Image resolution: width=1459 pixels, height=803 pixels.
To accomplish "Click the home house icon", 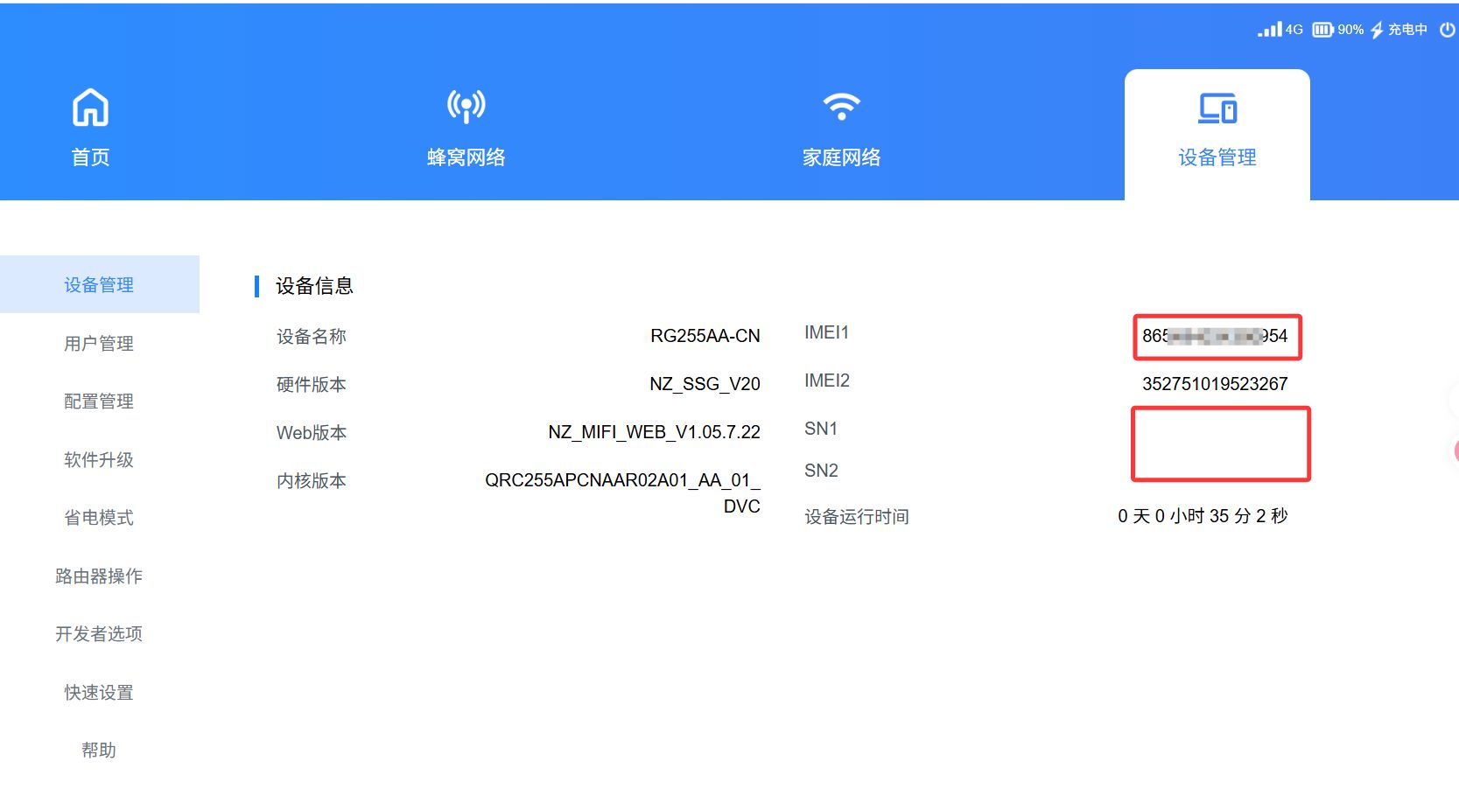I will (90, 108).
